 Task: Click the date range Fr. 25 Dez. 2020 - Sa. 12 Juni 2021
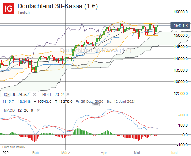[x=106, y=101]
